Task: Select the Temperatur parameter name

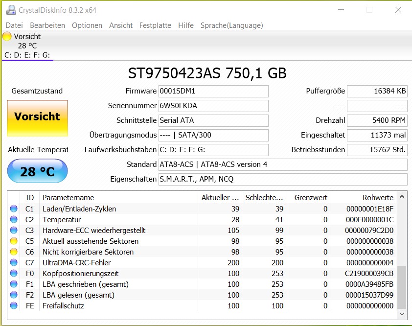Action: tap(62, 220)
